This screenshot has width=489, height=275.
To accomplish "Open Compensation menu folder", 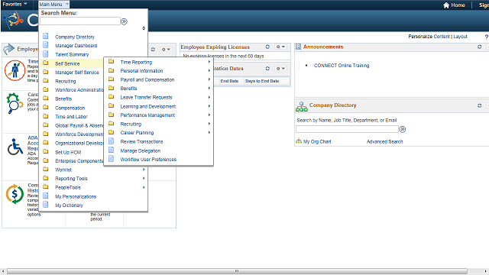I will pyautogui.click(x=70, y=108).
